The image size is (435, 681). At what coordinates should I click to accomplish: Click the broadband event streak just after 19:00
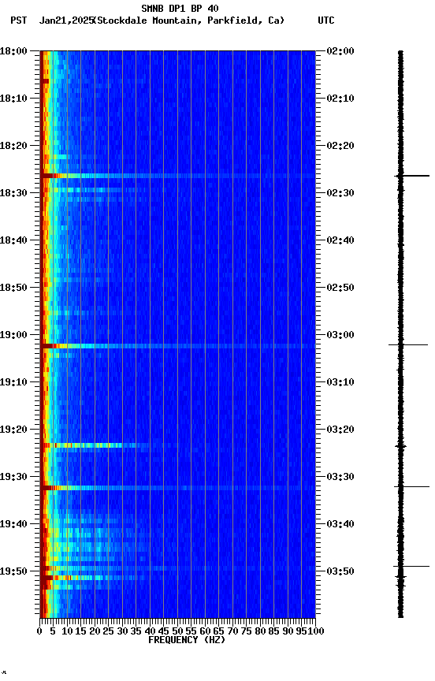(x=177, y=346)
